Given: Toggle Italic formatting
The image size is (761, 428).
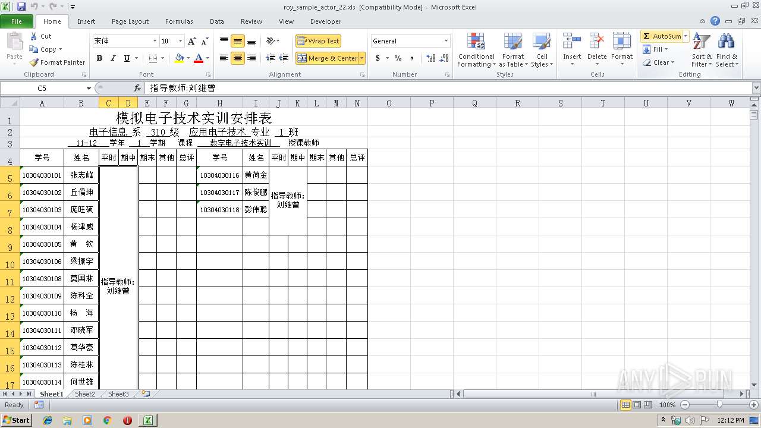Looking at the screenshot, I should pos(112,58).
